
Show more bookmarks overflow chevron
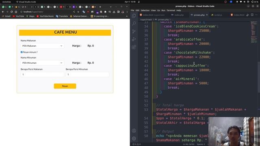pyautogui.click(x=127, y=16)
